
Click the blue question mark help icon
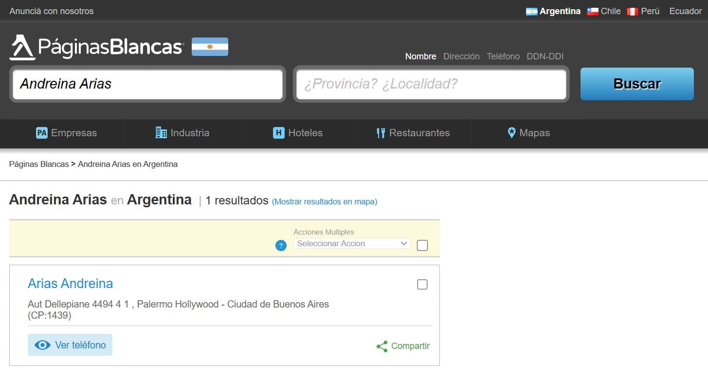[x=281, y=246]
